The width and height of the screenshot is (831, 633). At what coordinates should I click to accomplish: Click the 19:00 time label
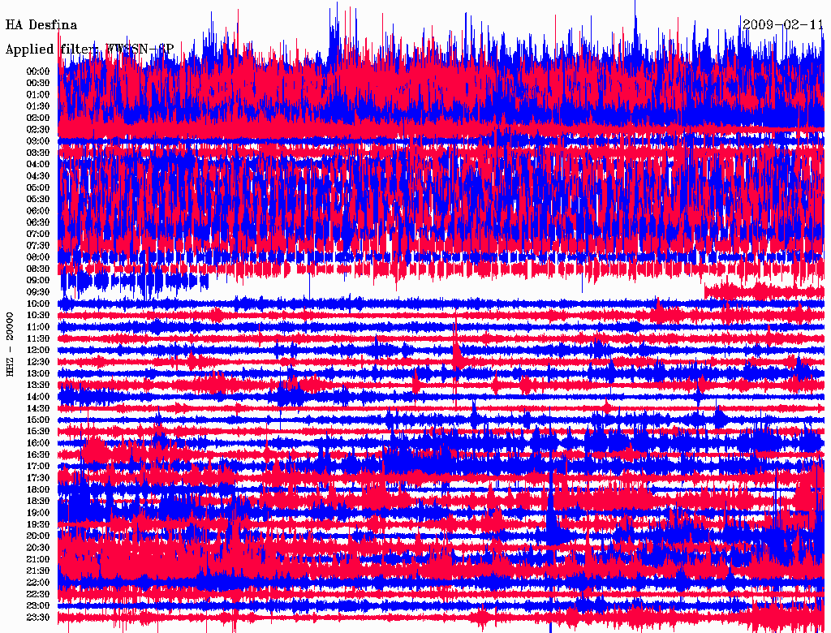click(x=38, y=513)
